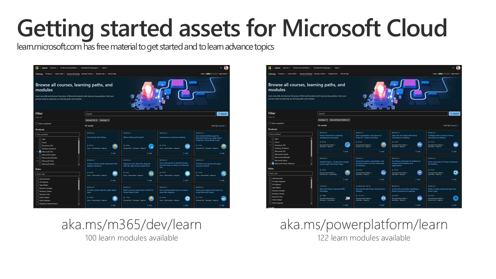
Task: Add the What is Microsoft Graph? module
Action: click(150, 153)
